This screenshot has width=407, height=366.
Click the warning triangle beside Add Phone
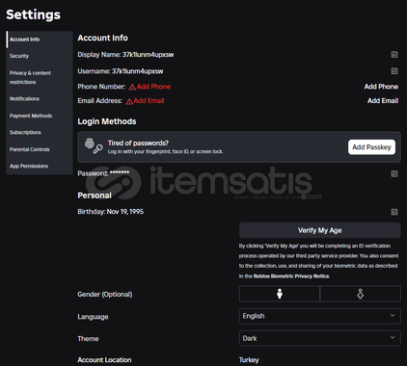pyautogui.click(x=132, y=87)
